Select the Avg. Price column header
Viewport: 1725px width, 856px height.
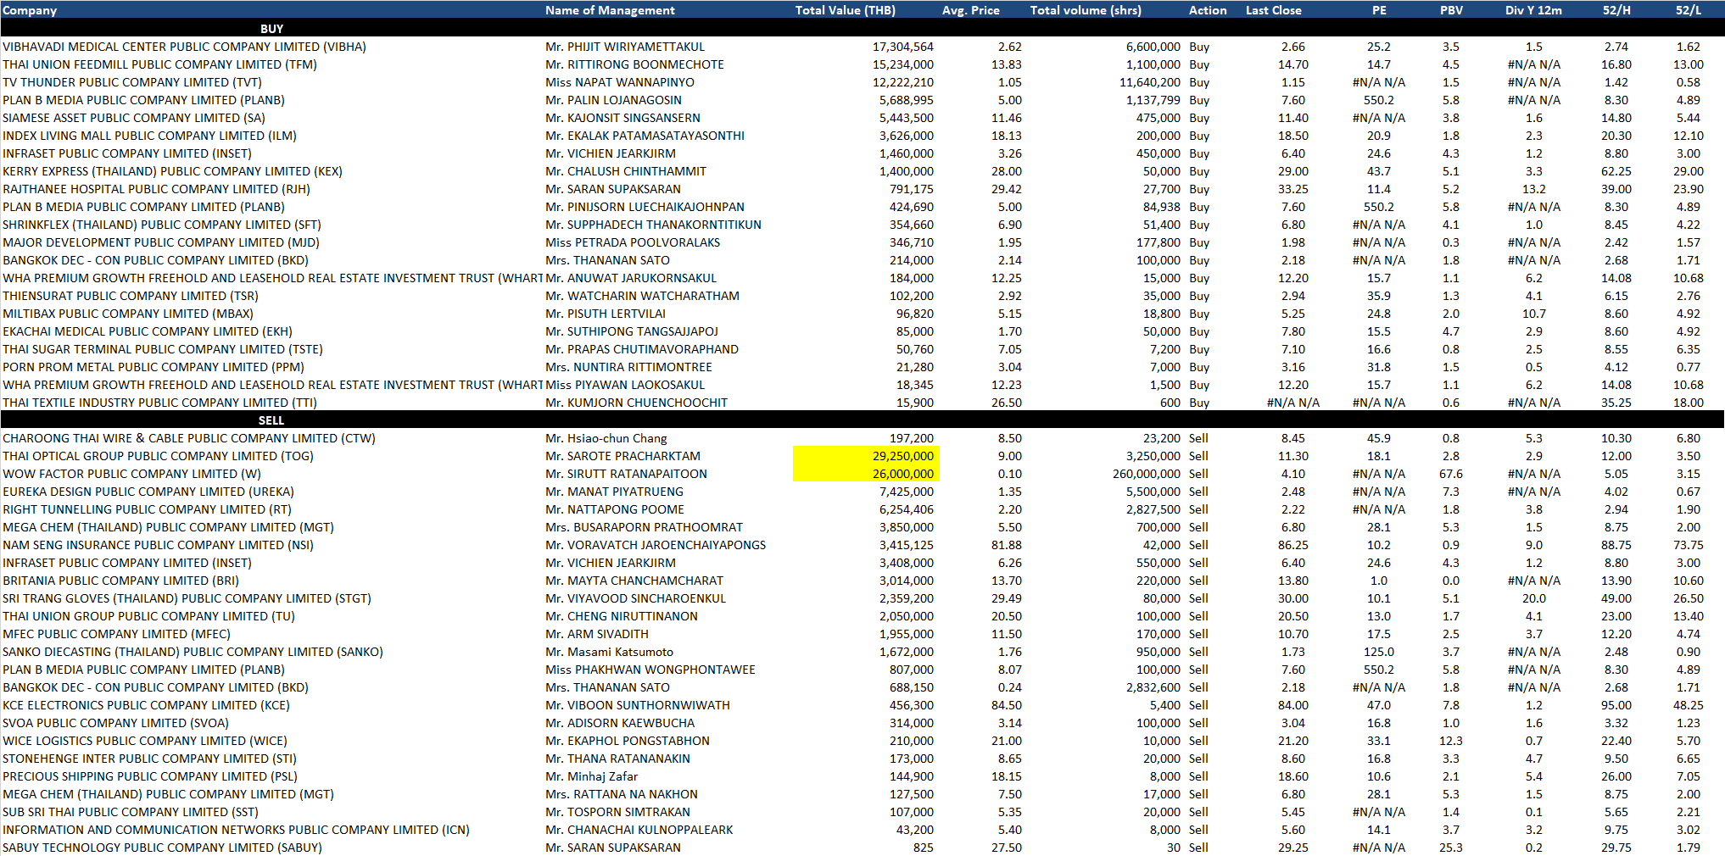[x=970, y=10]
